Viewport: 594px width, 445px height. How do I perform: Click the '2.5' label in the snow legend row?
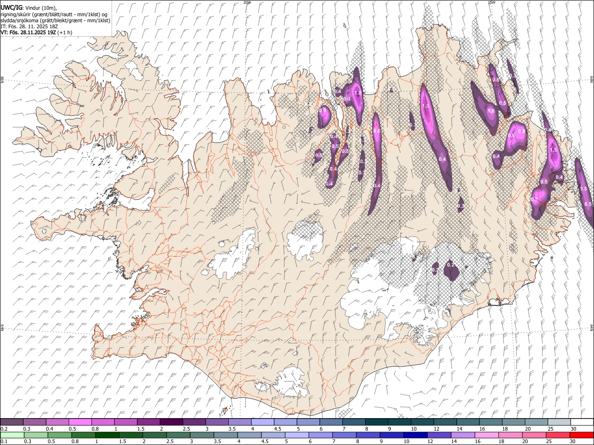click(x=186, y=429)
